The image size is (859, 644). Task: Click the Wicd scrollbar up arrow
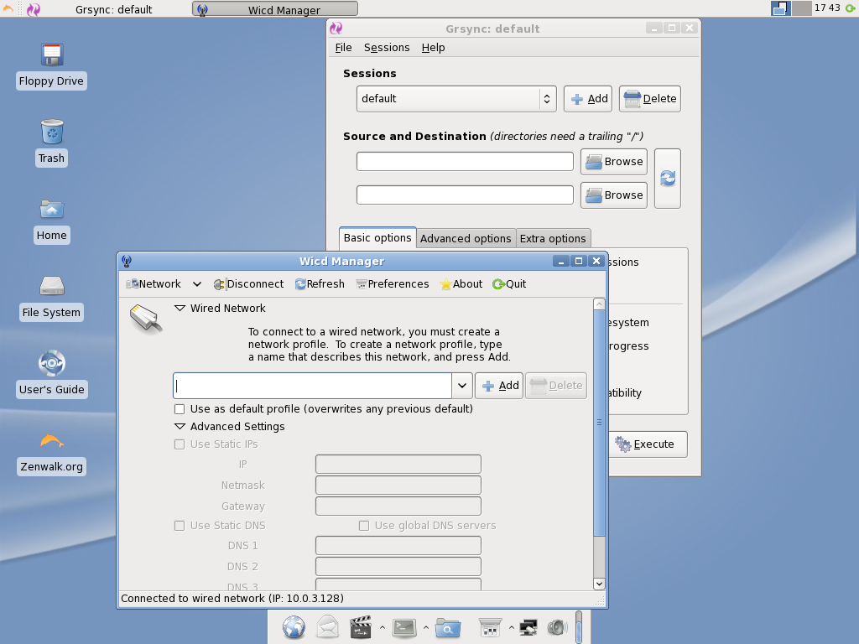599,304
